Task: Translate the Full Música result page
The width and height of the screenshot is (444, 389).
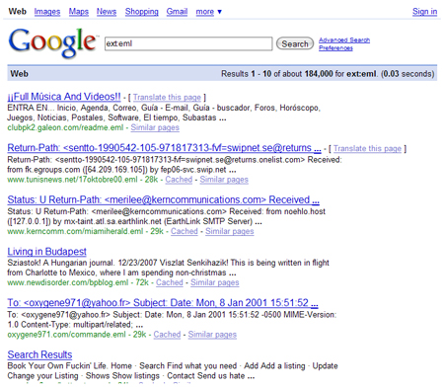Action: pos(167,98)
